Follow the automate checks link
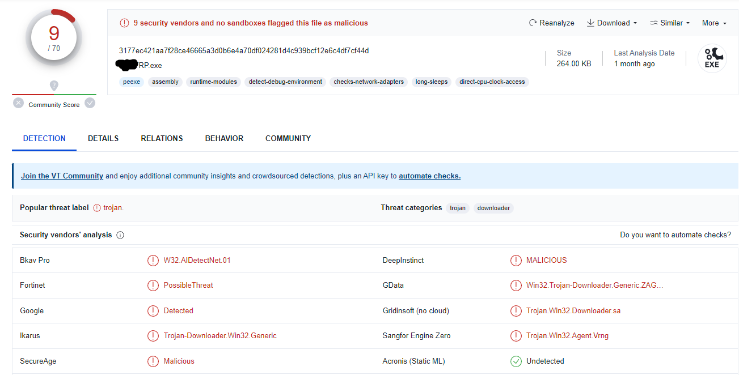 (429, 176)
